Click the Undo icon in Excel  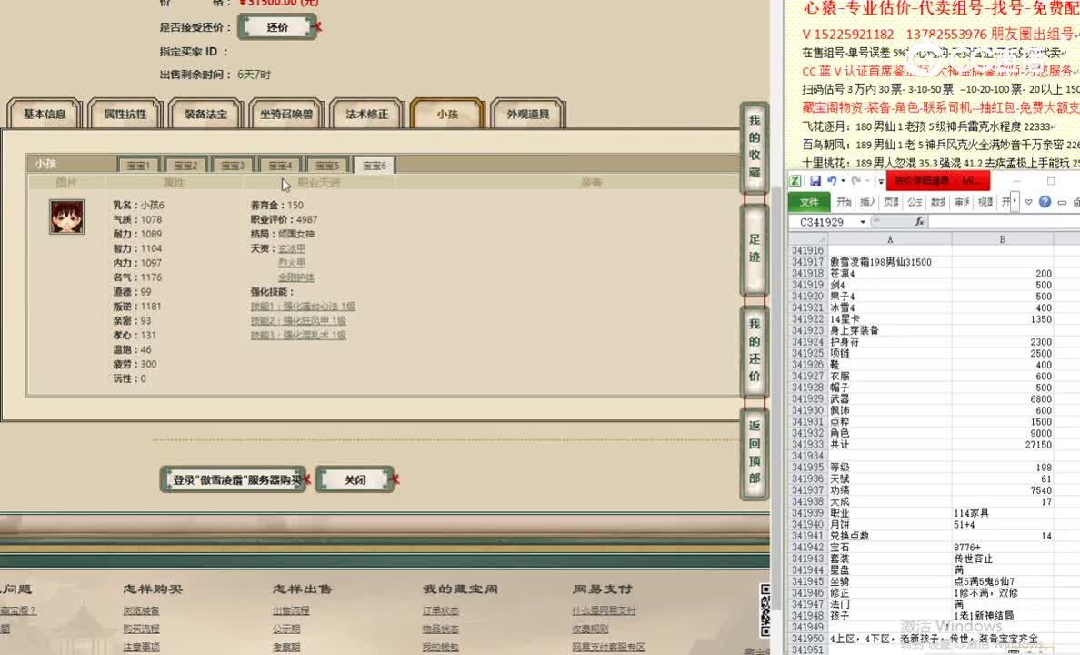point(833,182)
